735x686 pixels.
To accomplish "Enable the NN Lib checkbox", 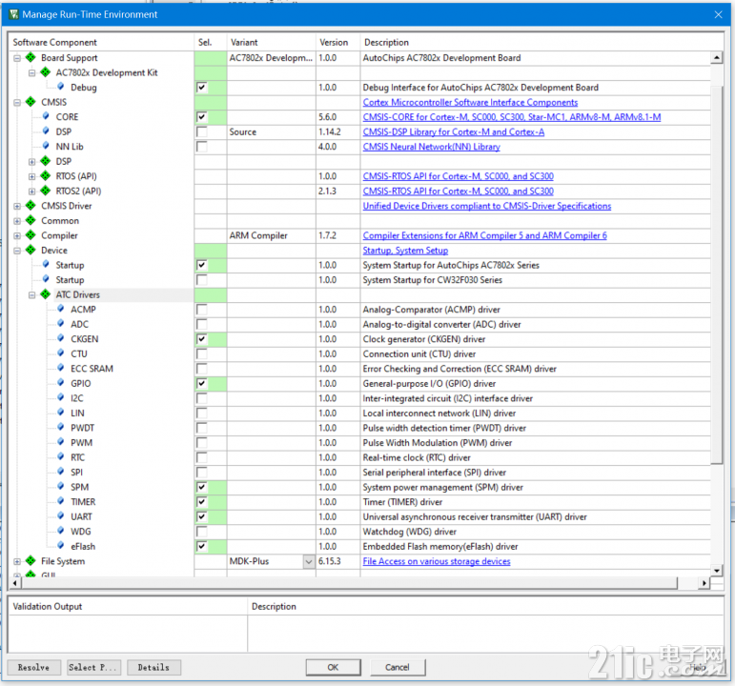I will (201, 147).
